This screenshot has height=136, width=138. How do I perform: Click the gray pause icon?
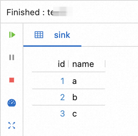pos(12,57)
